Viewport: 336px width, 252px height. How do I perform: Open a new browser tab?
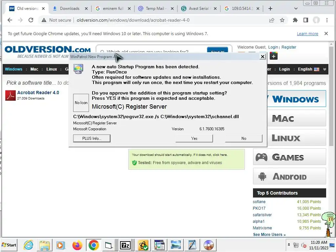point(270,9)
